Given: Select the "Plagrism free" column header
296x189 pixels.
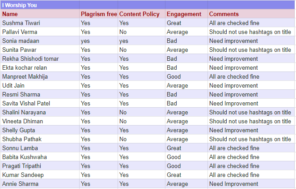Looking at the screenshot, I should pos(99,14).
